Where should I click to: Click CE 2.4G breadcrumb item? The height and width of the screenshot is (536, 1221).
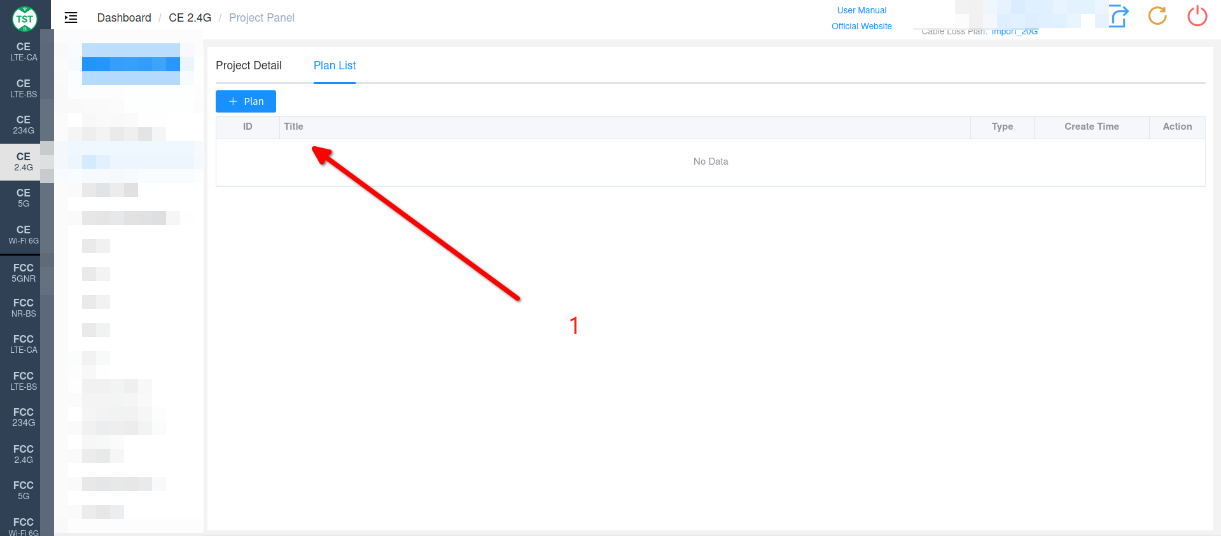pyautogui.click(x=190, y=18)
